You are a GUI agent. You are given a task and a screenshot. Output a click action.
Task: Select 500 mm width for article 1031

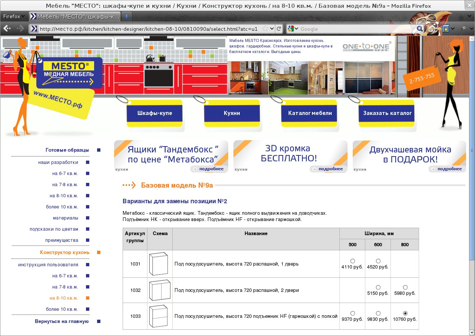click(352, 261)
